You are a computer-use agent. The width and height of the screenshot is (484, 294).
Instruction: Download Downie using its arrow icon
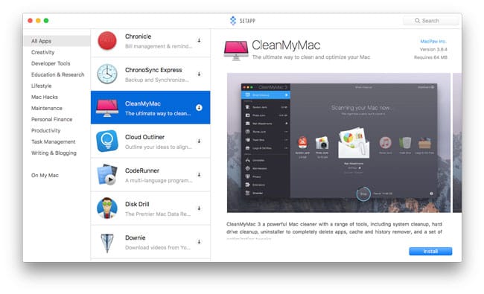pos(199,242)
